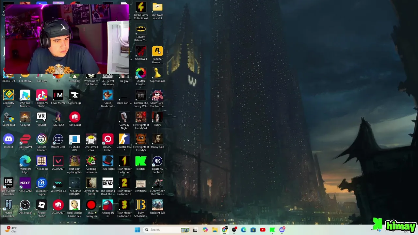The image size is (418, 235).
Task: Launch FL Studio 2024 shortcut
Action: point(74,142)
